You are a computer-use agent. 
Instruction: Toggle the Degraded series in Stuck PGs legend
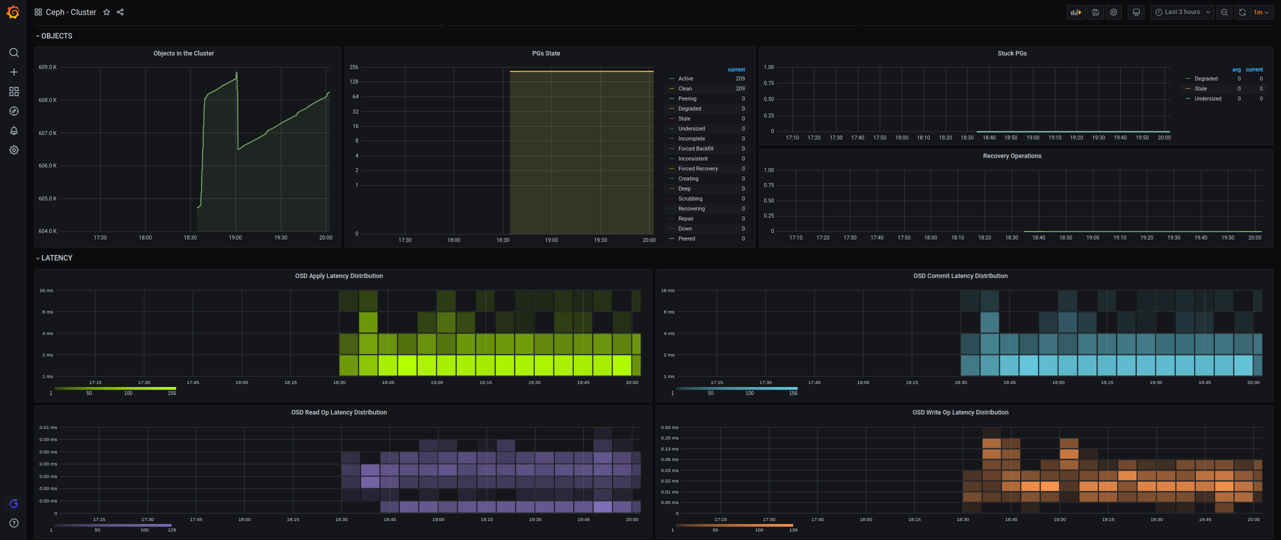tap(1206, 78)
